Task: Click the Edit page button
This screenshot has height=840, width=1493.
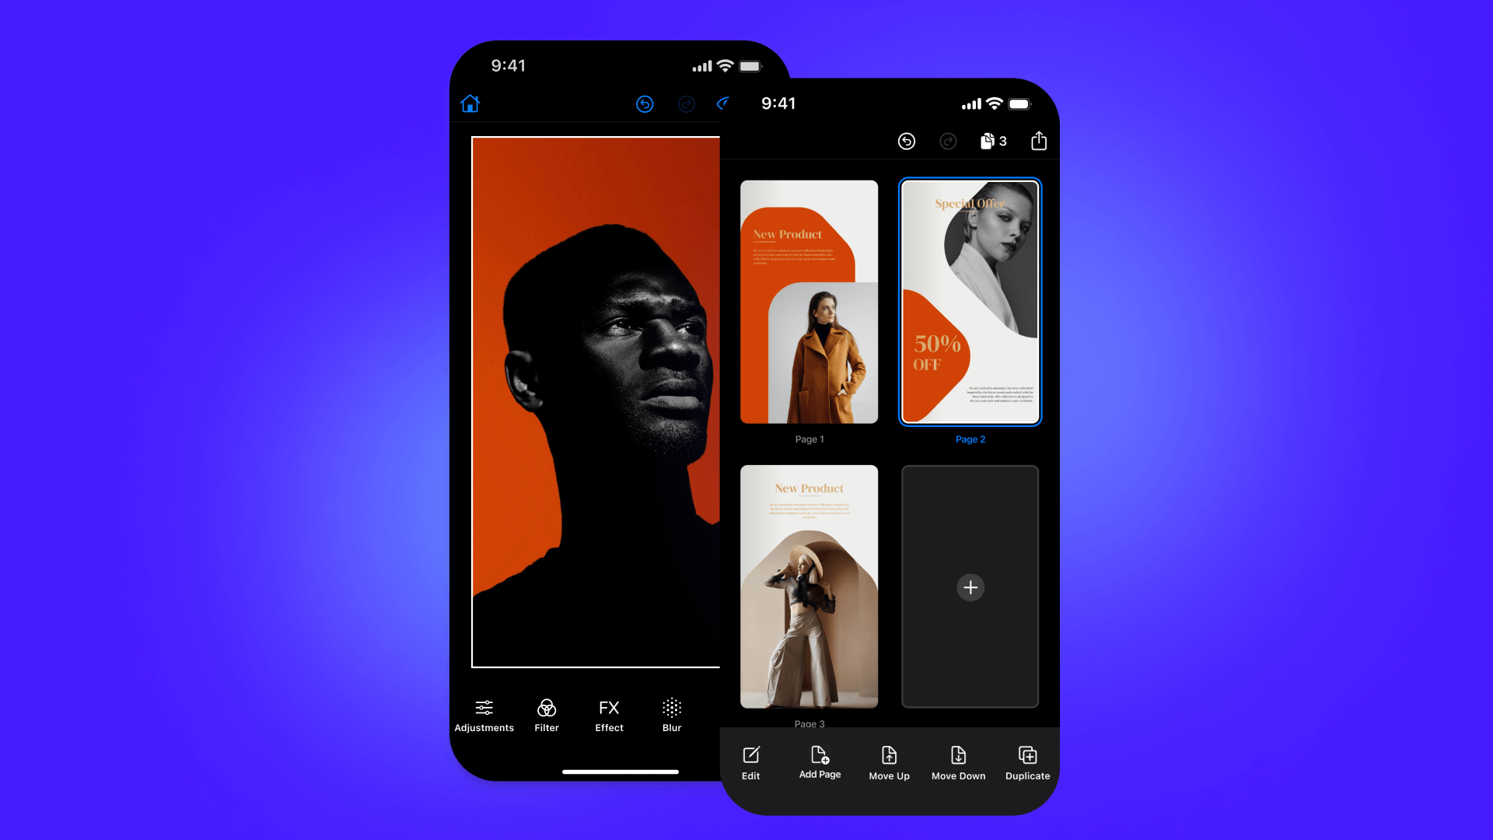Action: pos(752,763)
